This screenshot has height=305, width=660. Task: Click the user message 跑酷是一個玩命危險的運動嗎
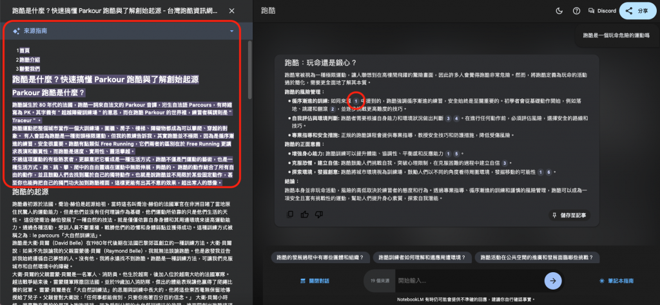pos(616,35)
